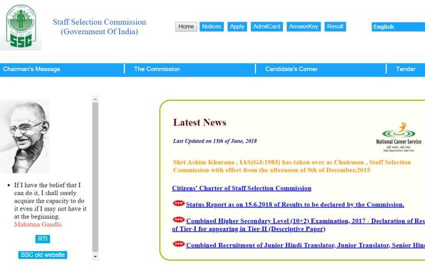The image size is (425, 275).
Task: Open the Notices page
Action: click(x=211, y=27)
